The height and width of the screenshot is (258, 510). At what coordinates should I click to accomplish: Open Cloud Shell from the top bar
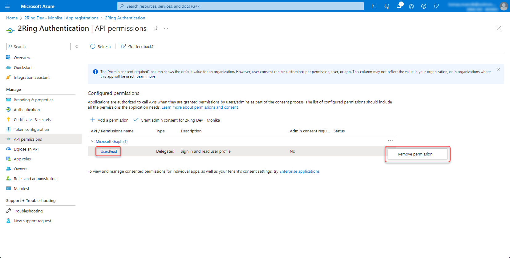tap(374, 6)
